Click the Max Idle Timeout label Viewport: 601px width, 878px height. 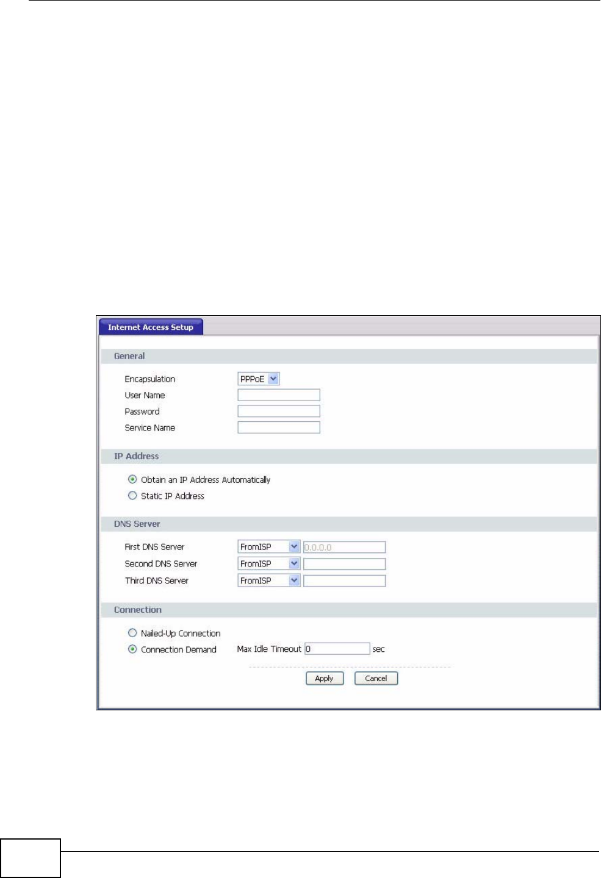pyautogui.click(x=269, y=649)
